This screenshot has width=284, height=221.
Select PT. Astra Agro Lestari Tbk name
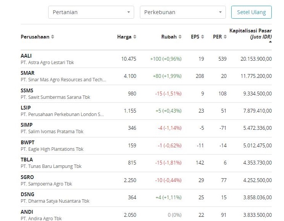coord(47,62)
